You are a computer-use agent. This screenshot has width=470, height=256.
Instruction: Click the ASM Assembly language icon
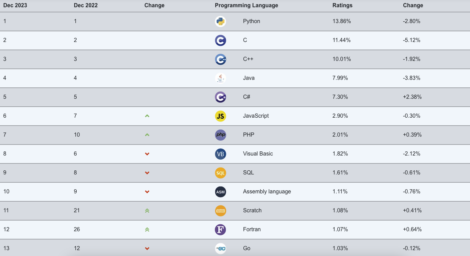coord(220,192)
